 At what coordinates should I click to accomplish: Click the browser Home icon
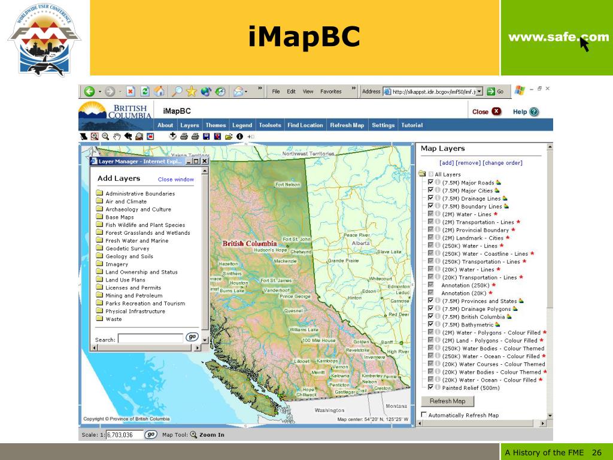click(159, 92)
